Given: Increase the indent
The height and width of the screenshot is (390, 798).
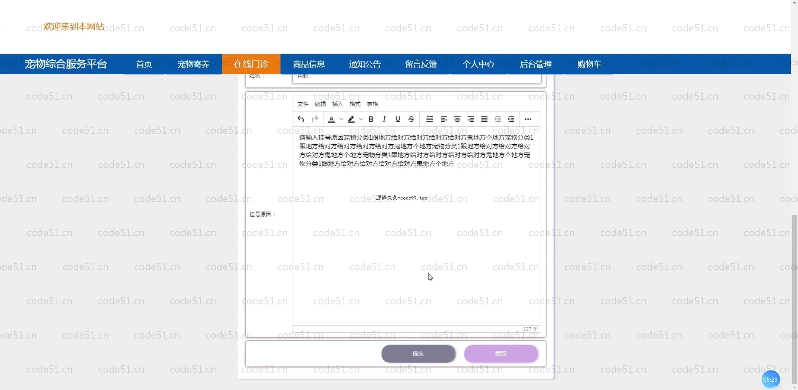Looking at the screenshot, I should tap(511, 119).
